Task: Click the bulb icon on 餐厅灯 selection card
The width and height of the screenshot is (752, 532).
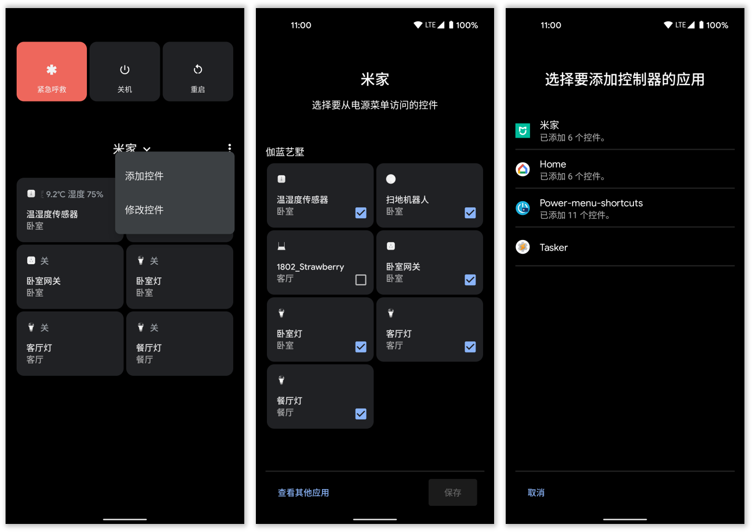Action: [282, 380]
